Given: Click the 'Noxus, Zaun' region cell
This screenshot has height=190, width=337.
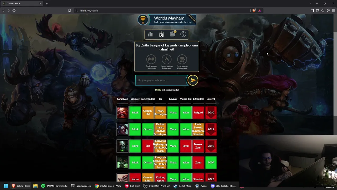Looking at the screenshot, I should point(198,146).
